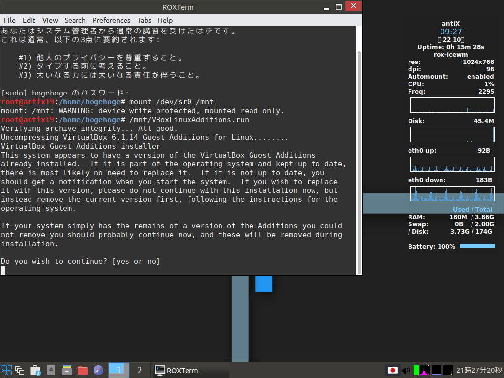Viewport: 504px width, 378px height.
Task: Click the conky Battery 100% bar
Action: click(x=477, y=246)
